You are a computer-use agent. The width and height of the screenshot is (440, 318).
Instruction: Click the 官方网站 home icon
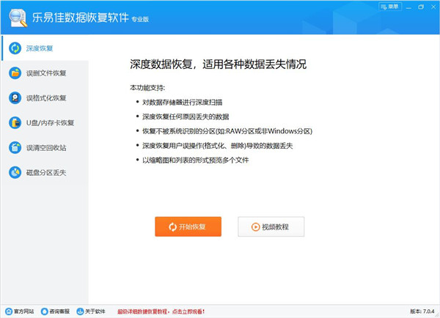click(9, 311)
